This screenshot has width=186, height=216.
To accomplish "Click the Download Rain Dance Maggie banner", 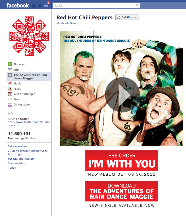I will 122,191.
